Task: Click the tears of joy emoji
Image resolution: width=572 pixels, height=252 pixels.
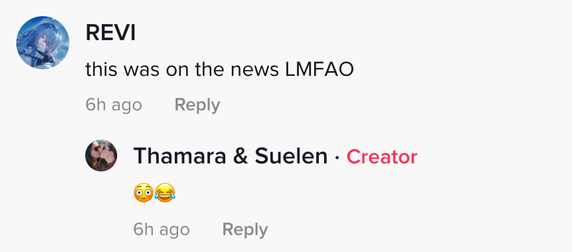Action: coord(165,193)
